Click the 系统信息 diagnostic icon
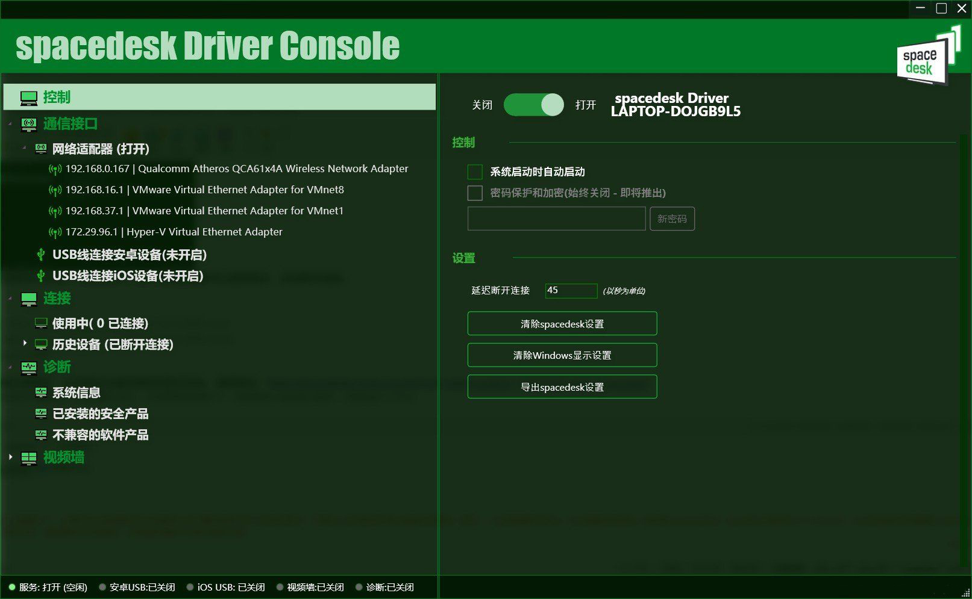The image size is (972, 599). tap(41, 393)
